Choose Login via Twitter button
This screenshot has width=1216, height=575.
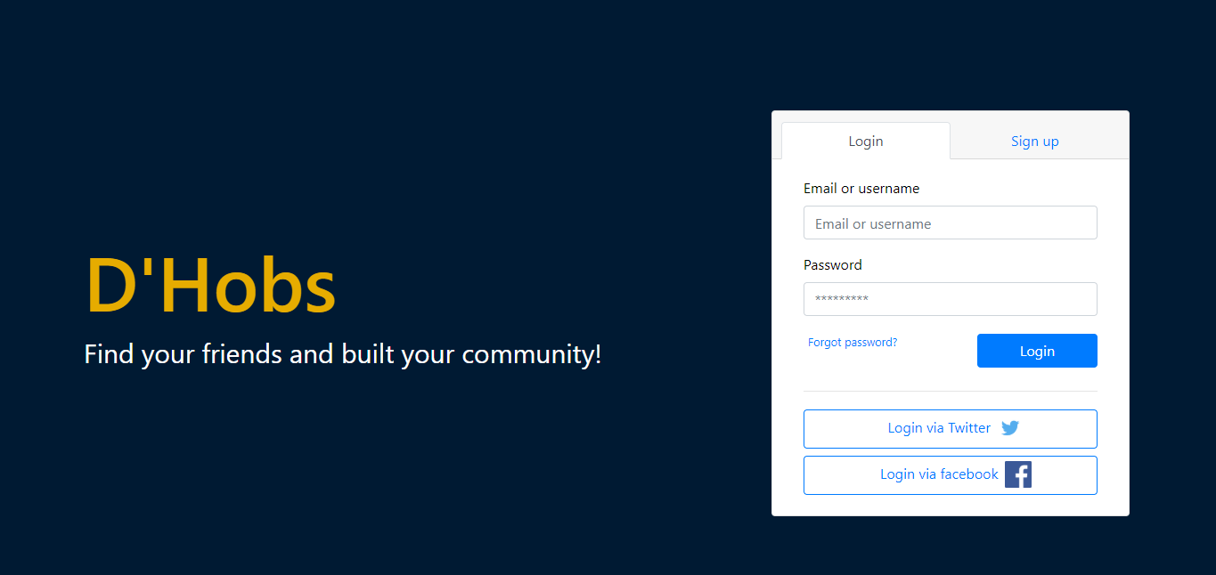click(950, 429)
